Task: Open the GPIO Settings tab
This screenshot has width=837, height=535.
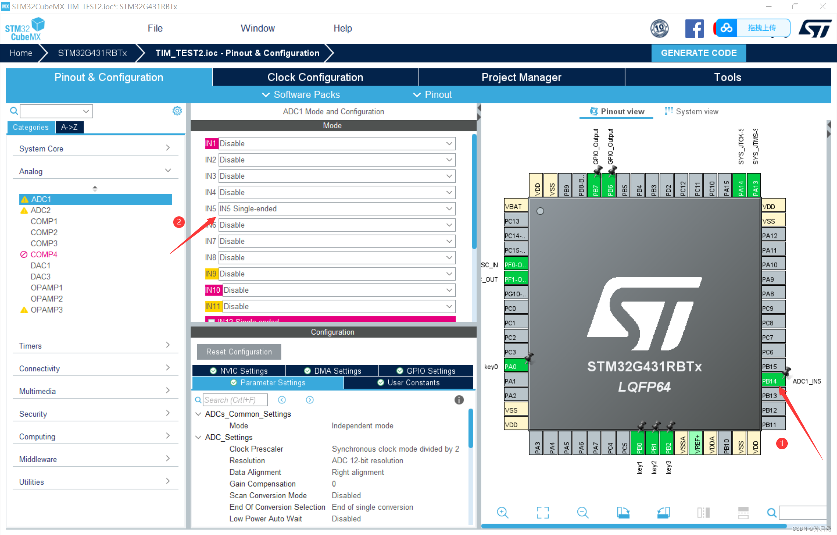Action: point(426,371)
